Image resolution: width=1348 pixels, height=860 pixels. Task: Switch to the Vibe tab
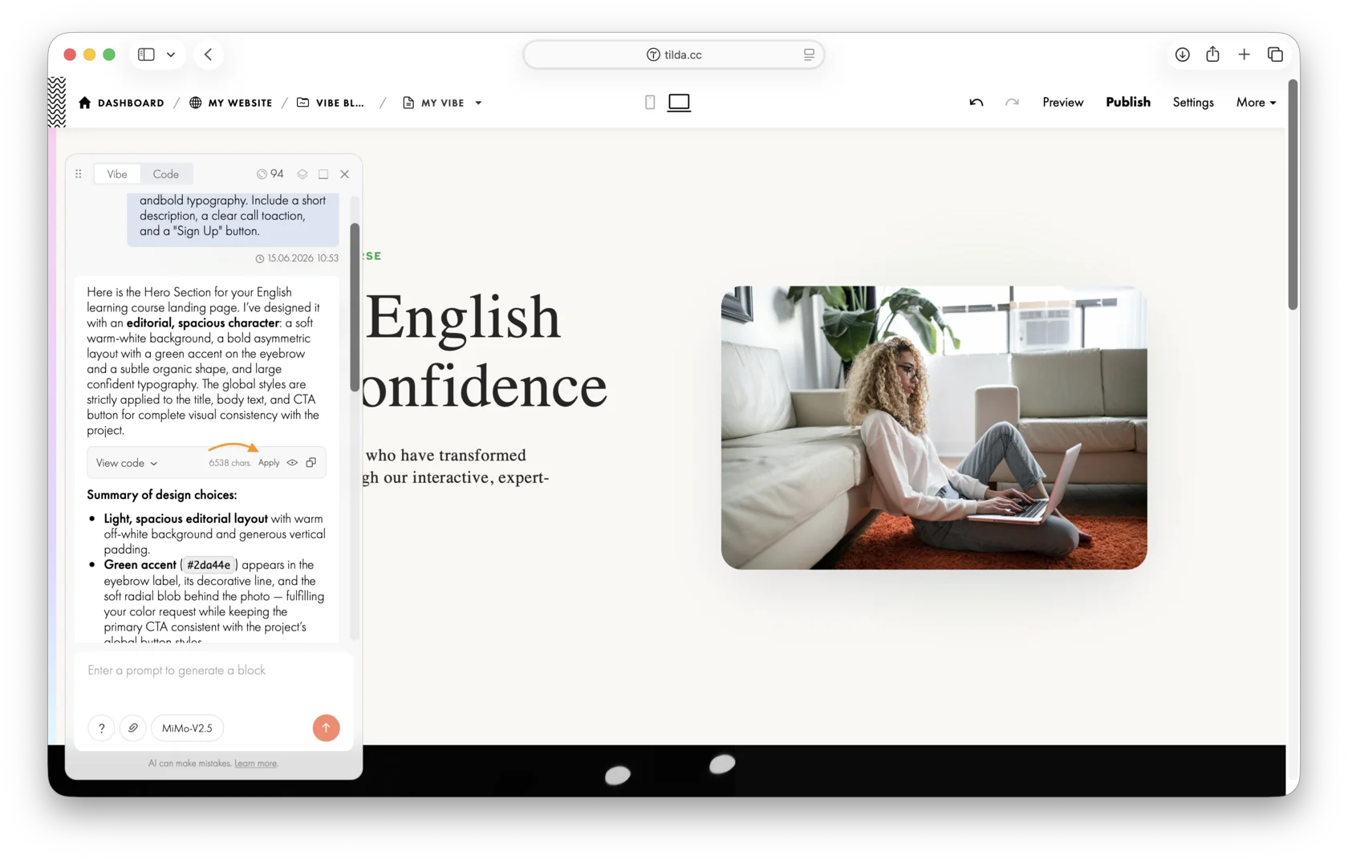pos(117,174)
